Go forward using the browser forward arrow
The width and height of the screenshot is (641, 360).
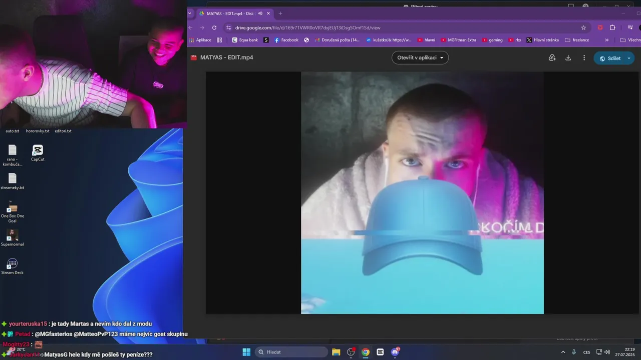tap(202, 27)
